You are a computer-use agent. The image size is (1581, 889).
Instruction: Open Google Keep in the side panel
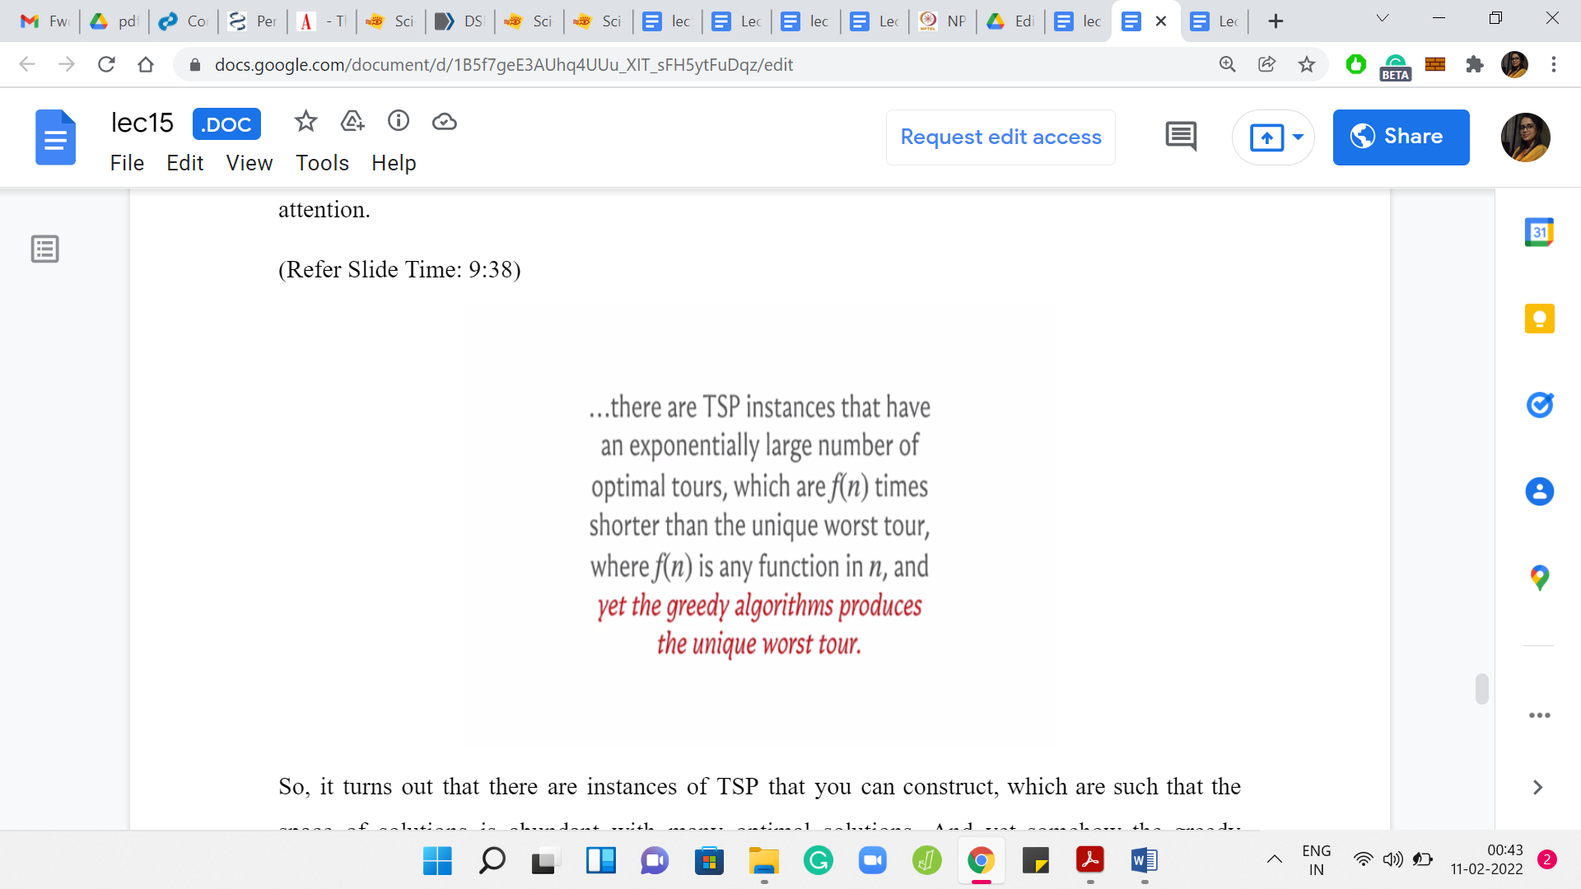pyautogui.click(x=1539, y=319)
